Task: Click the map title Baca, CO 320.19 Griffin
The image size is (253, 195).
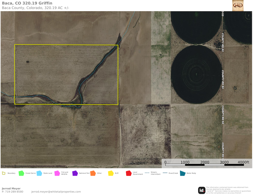Action: (x=27, y=3)
